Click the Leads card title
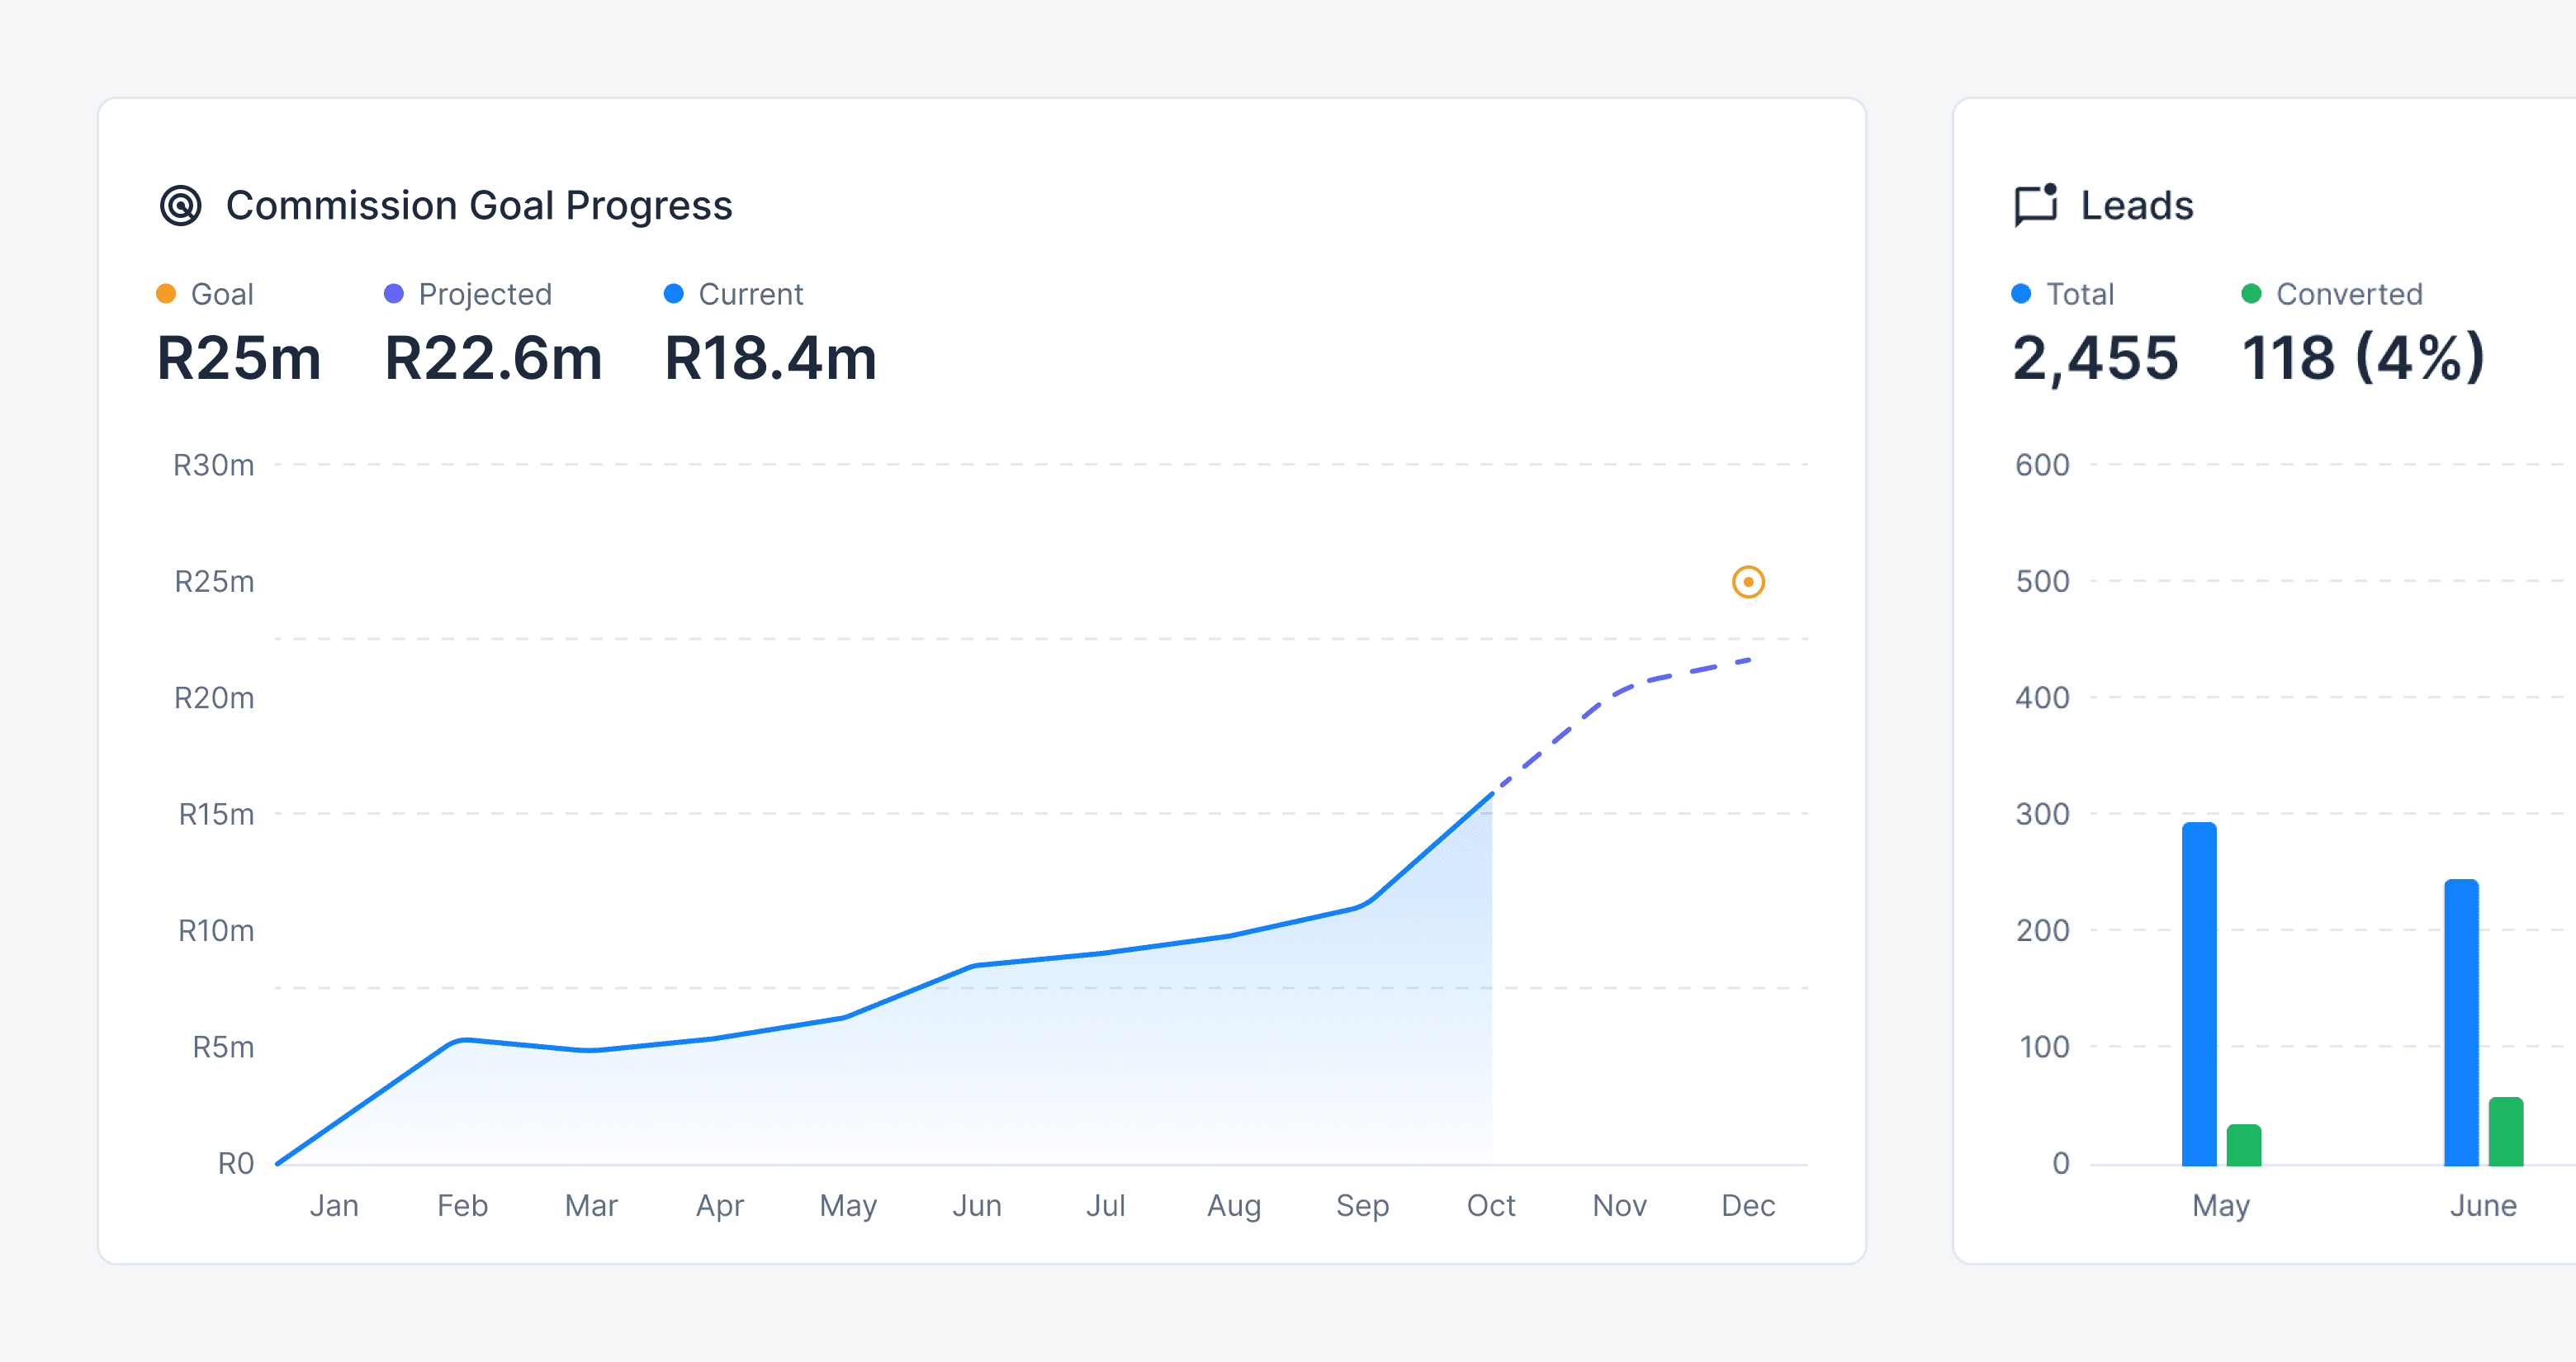This screenshot has width=2576, height=1362. [2137, 206]
